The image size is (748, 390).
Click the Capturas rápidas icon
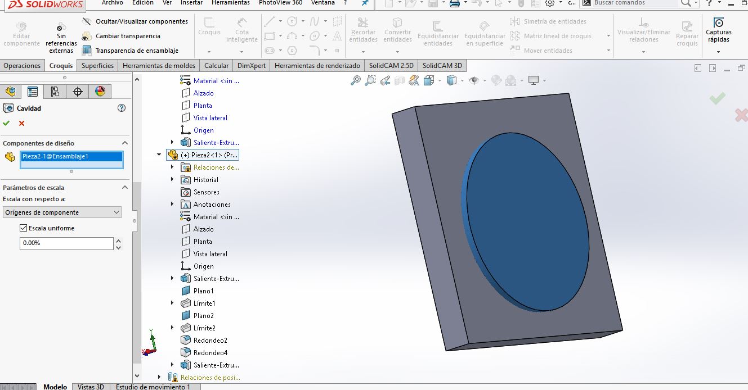(x=718, y=23)
